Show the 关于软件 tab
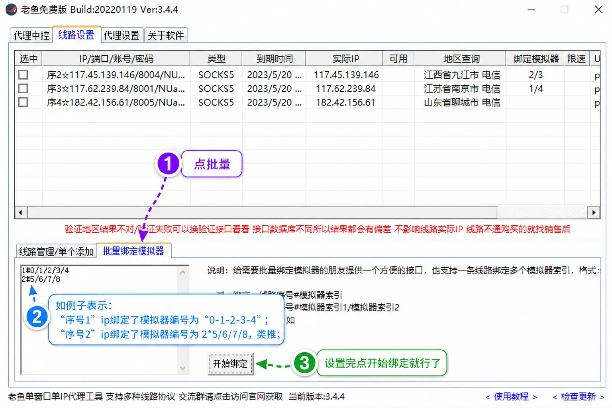The image size is (612, 408). (166, 35)
